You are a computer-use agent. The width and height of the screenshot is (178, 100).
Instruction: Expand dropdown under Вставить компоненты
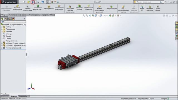coord(17,12)
